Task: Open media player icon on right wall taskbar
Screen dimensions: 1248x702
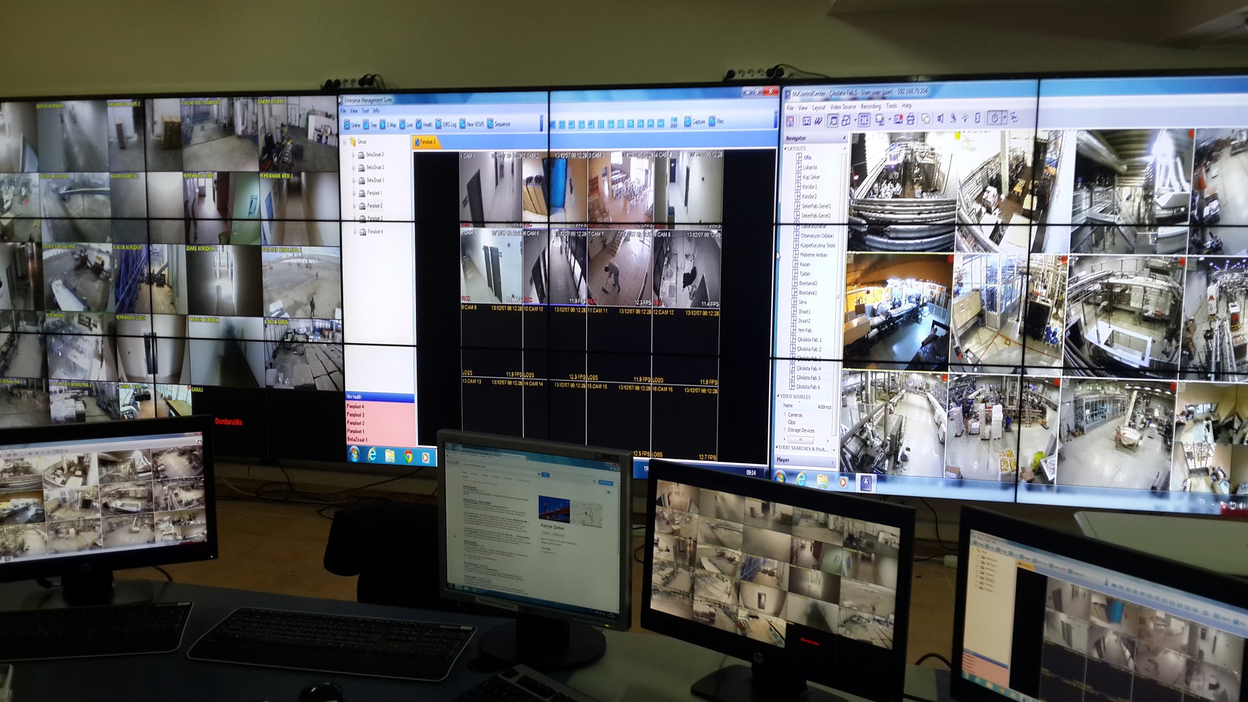Action: tap(844, 482)
